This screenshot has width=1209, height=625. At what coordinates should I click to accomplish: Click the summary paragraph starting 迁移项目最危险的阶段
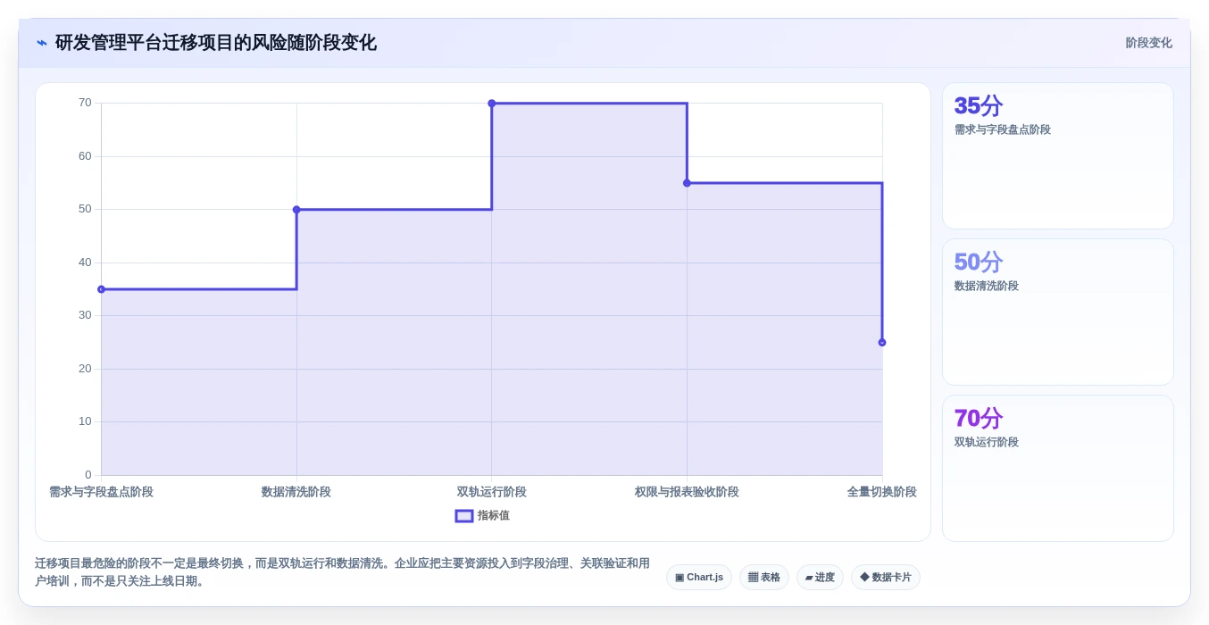click(343, 572)
